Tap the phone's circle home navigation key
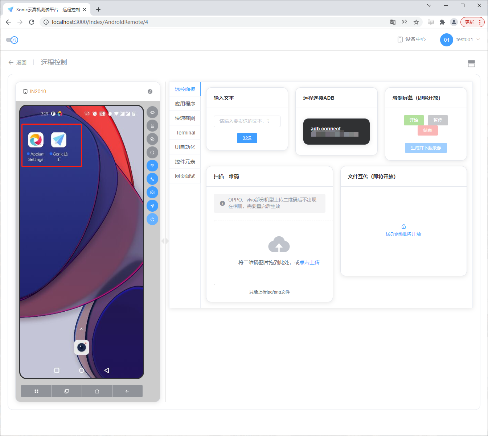This screenshot has height=436, width=488. (x=82, y=370)
